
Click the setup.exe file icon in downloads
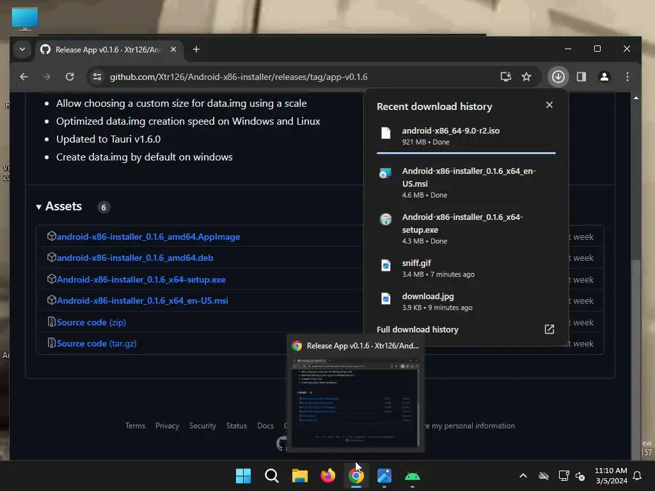pos(386,219)
